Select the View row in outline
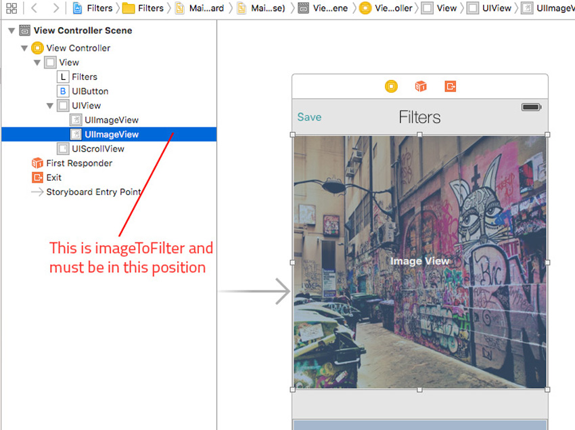The image size is (575, 430). pos(109,62)
